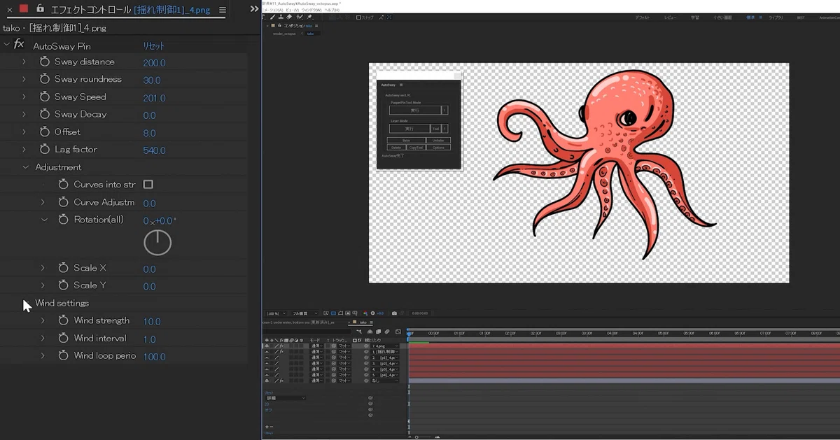Open the parent dropdown showing 7.4.png
Viewport: 840px width, 440px height.
(385, 346)
